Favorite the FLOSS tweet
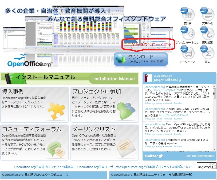Screen dimensions: 217x180 pyautogui.click(x=178, y=119)
